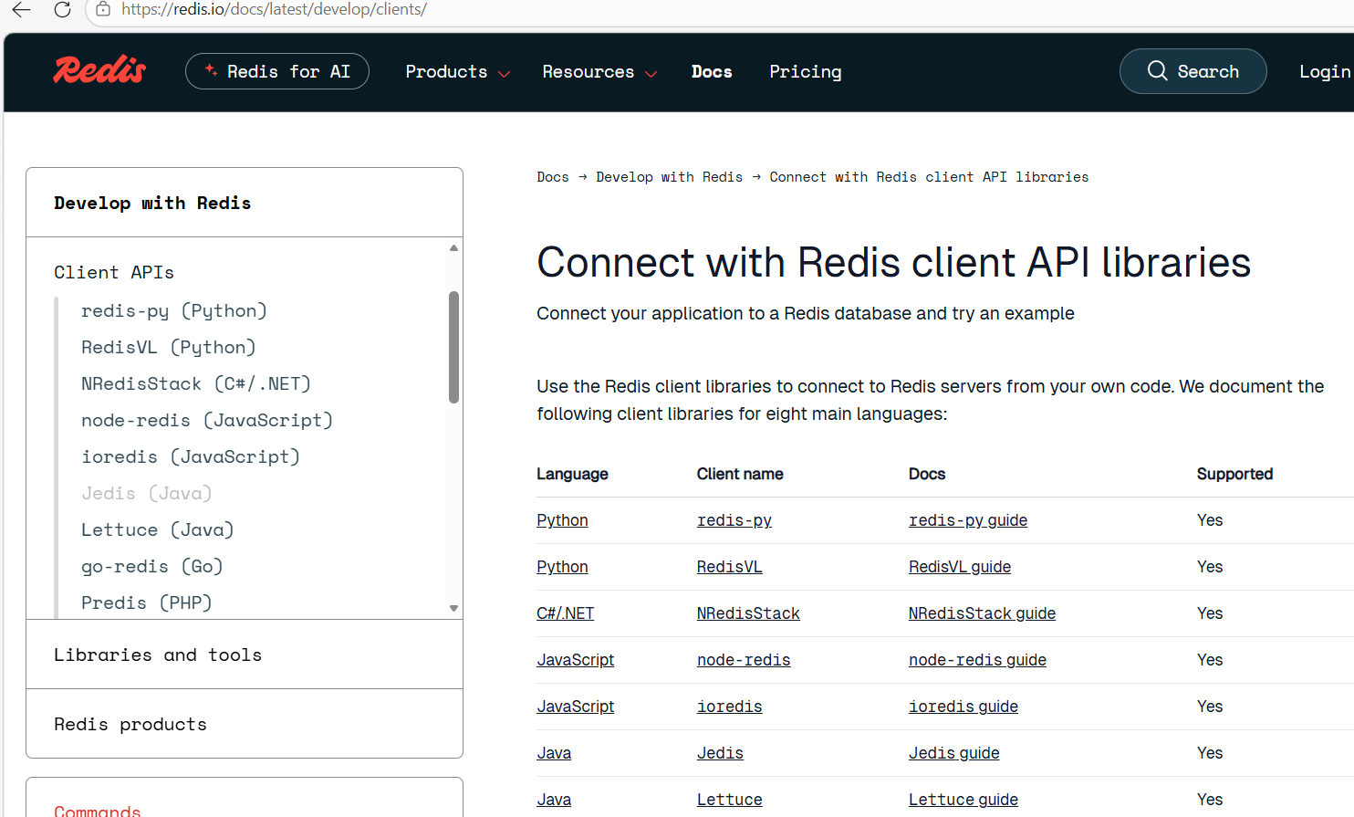
Task: Click sidebar scrollbar up arrow
Action: (x=453, y=248)
